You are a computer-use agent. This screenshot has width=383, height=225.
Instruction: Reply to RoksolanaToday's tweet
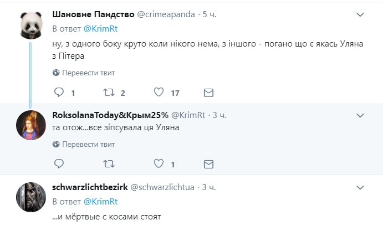click(x=58, y=164)
